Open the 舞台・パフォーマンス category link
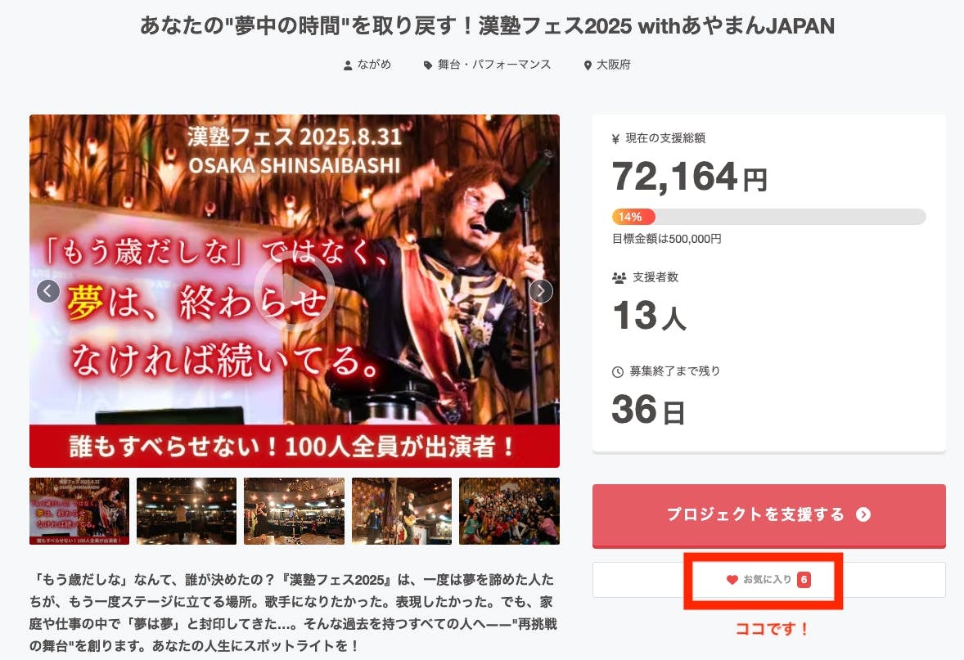The height and width of the screenshot is (660, 964). click(x=494, y=65)
